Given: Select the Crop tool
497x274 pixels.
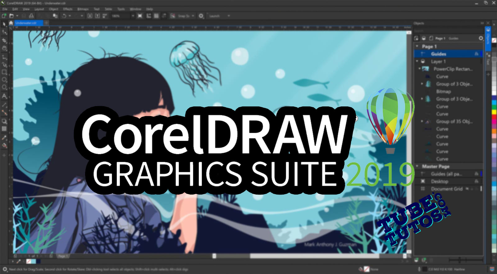Looking at the screenshot, I should (4, 40).
